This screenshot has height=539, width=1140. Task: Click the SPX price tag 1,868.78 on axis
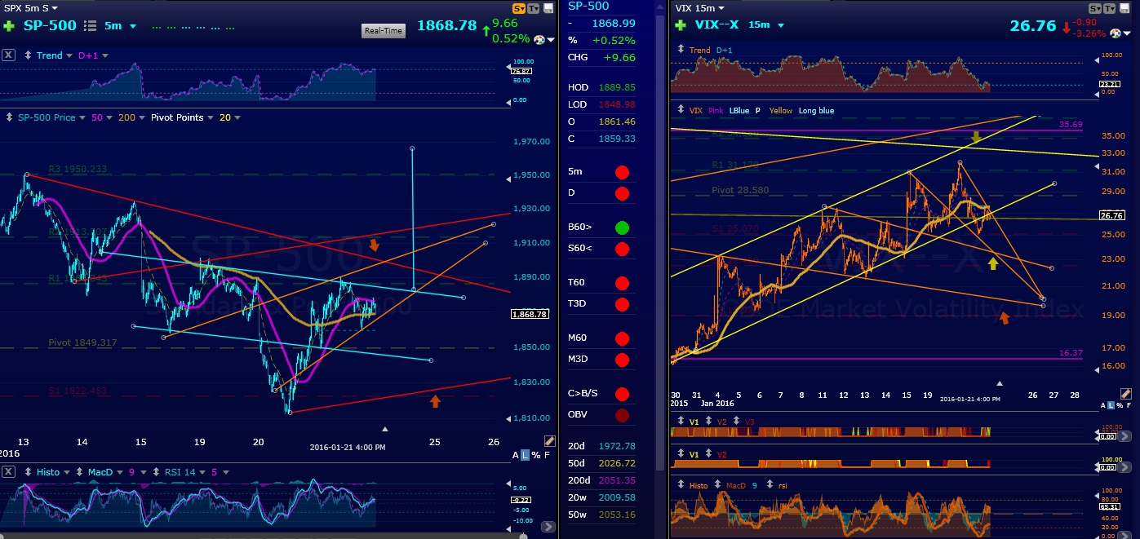pyautogui.click(x=529, y=314)
